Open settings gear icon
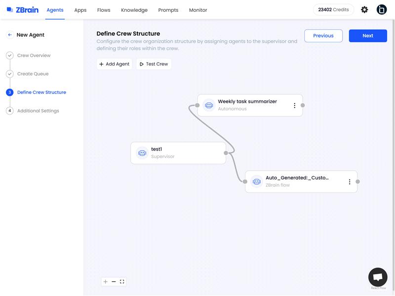Viewport: 395px width, 296px height. pos(364,10)
